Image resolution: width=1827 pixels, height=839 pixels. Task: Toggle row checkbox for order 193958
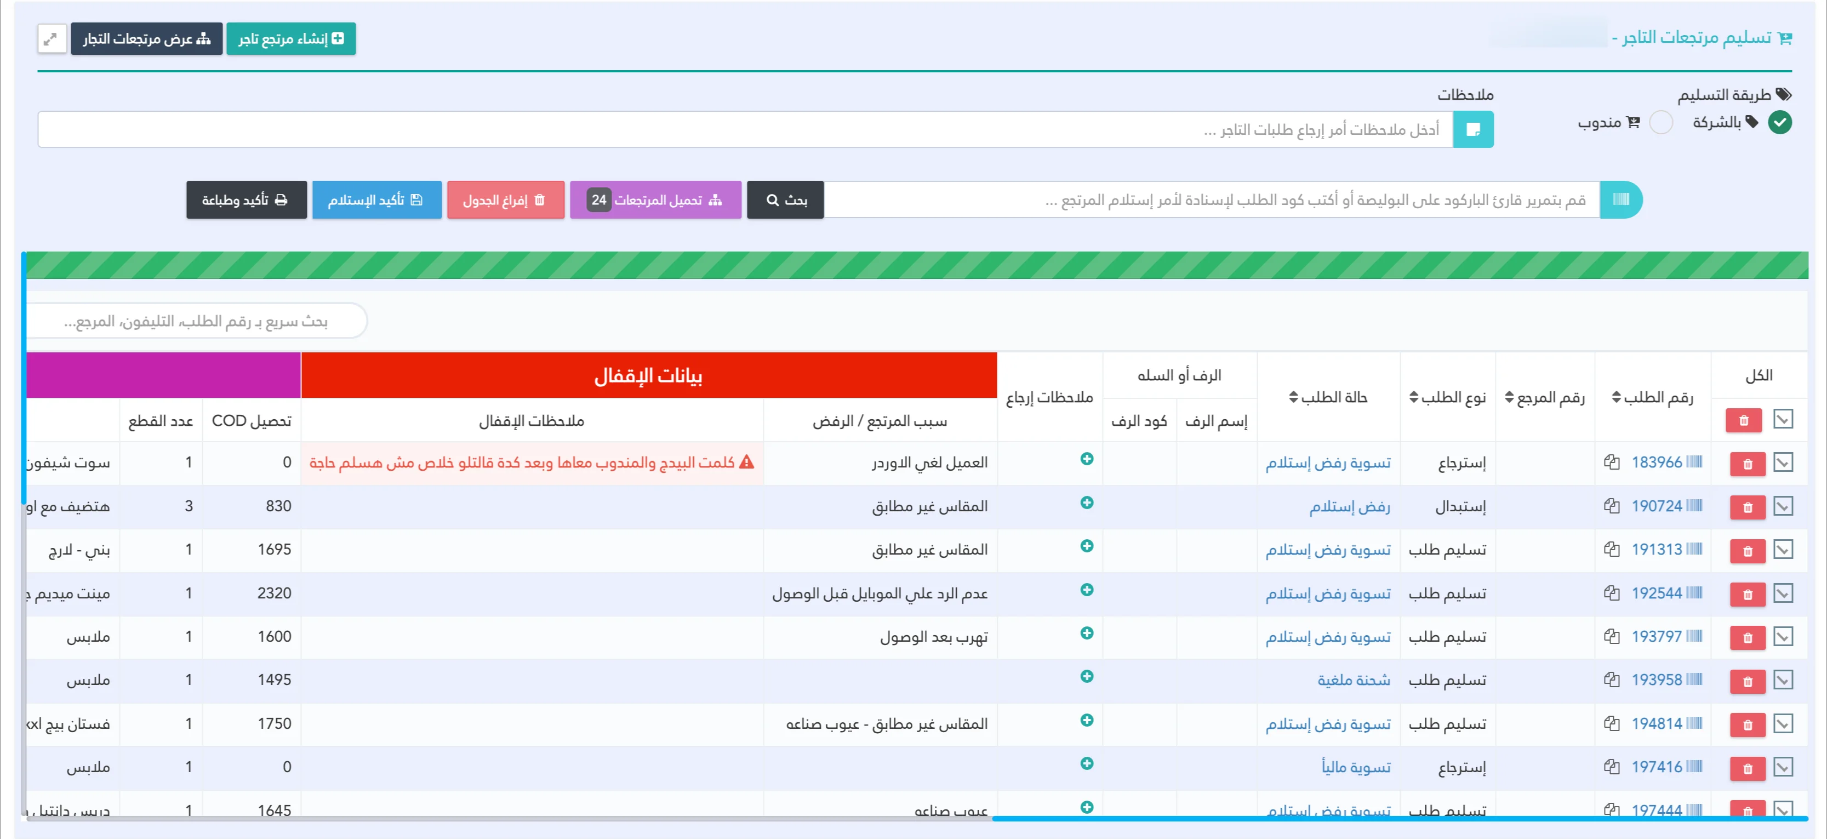tap(1783, 680)
